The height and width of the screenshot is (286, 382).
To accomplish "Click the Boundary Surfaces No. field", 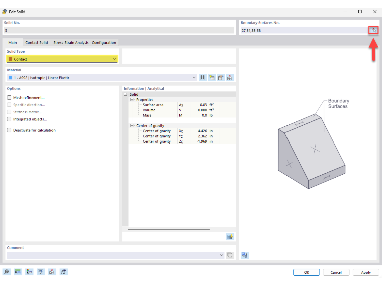I will pyautogui.click(x=305, y=30).
